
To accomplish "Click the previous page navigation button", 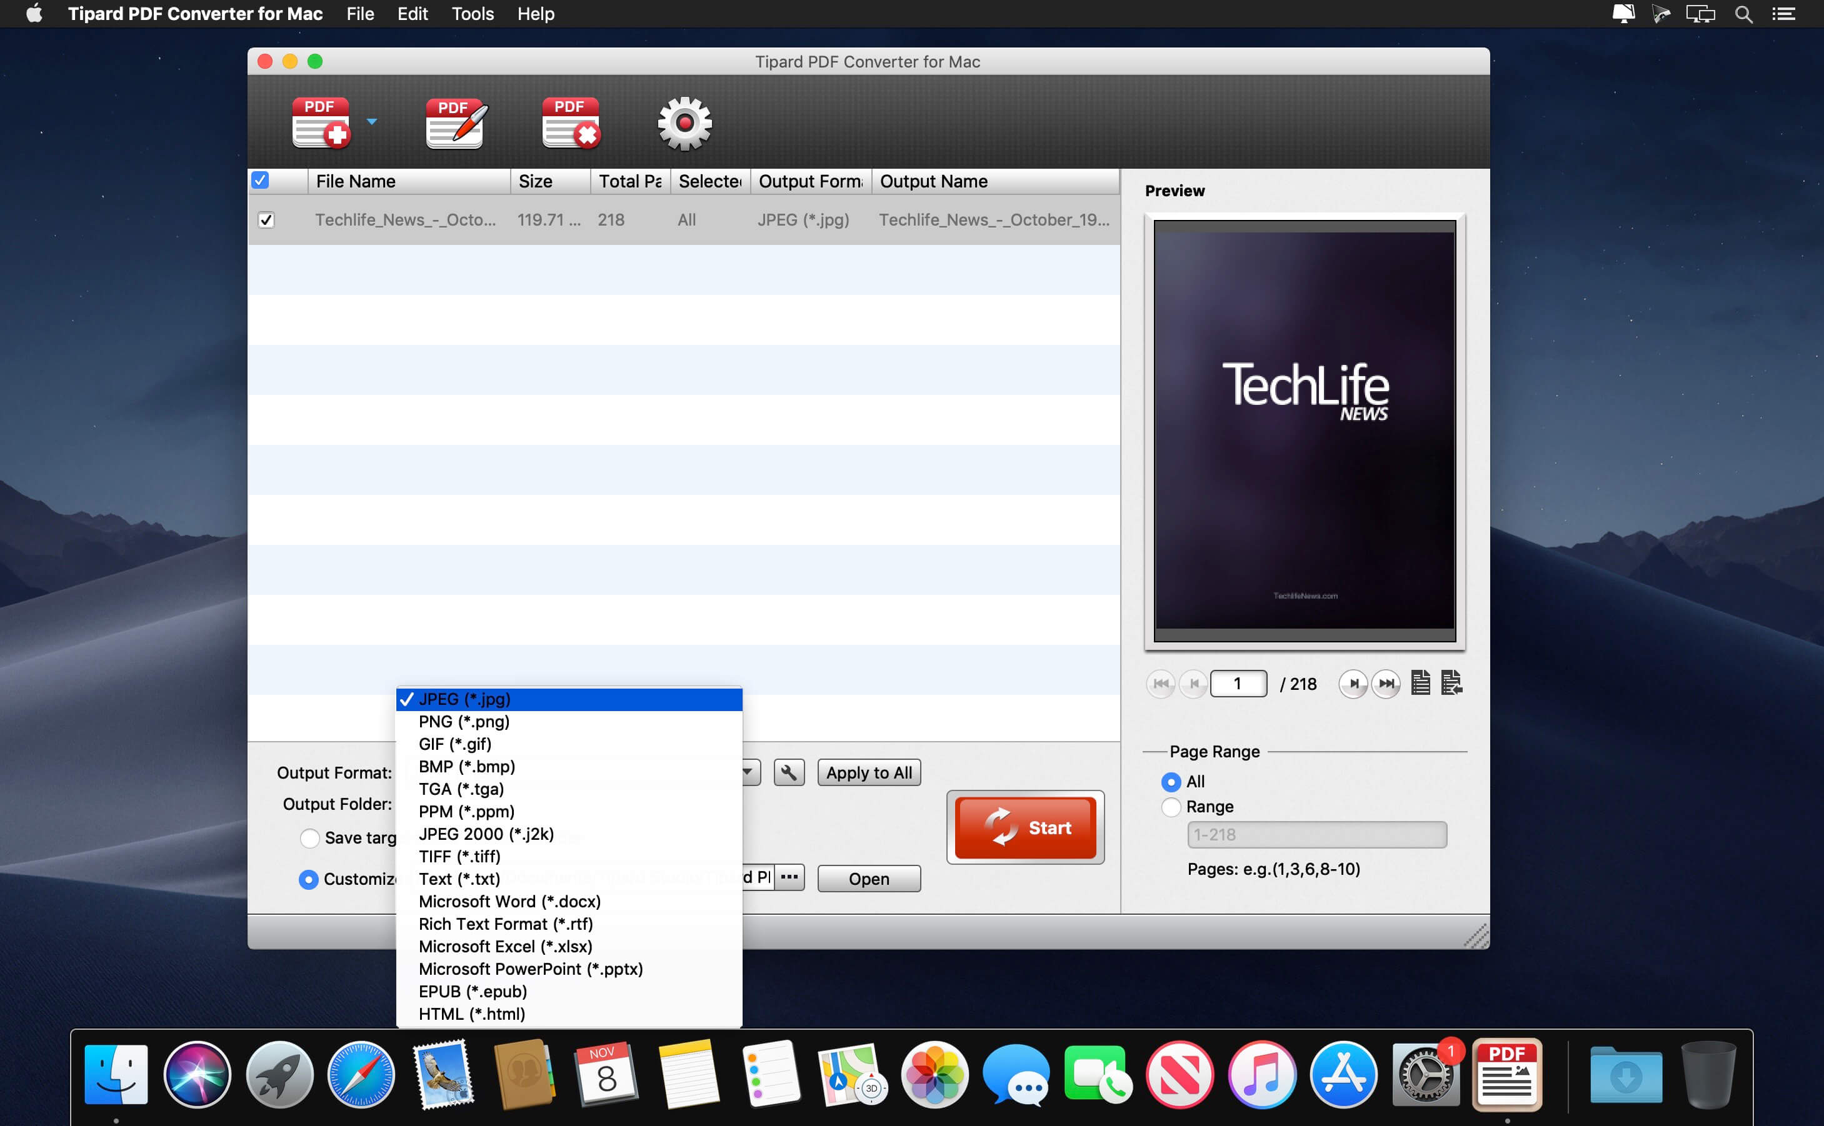I will click(1195, 684).
